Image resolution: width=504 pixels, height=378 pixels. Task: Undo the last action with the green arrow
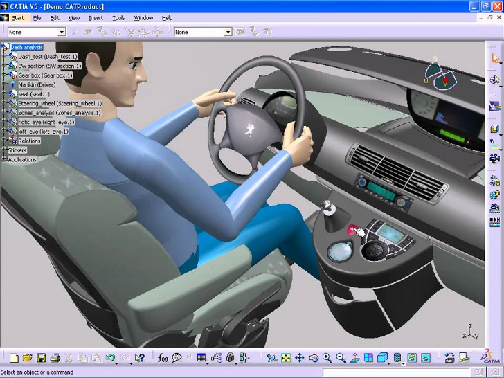[x=110, y=357]
